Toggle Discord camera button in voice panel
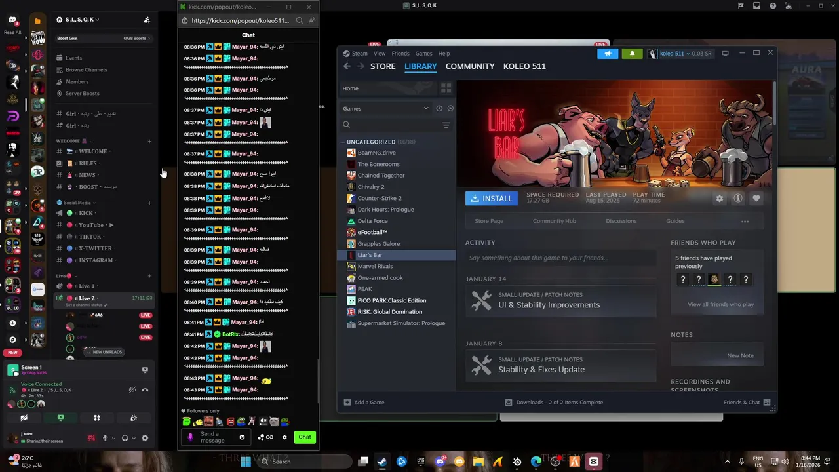This screenshot has height=472, width=839. tap(24, 418)
